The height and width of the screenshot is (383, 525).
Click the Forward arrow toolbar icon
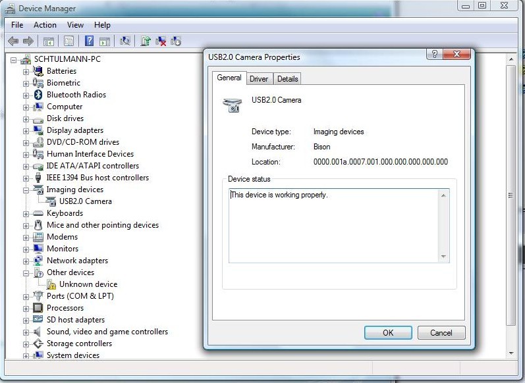point(28,41)
